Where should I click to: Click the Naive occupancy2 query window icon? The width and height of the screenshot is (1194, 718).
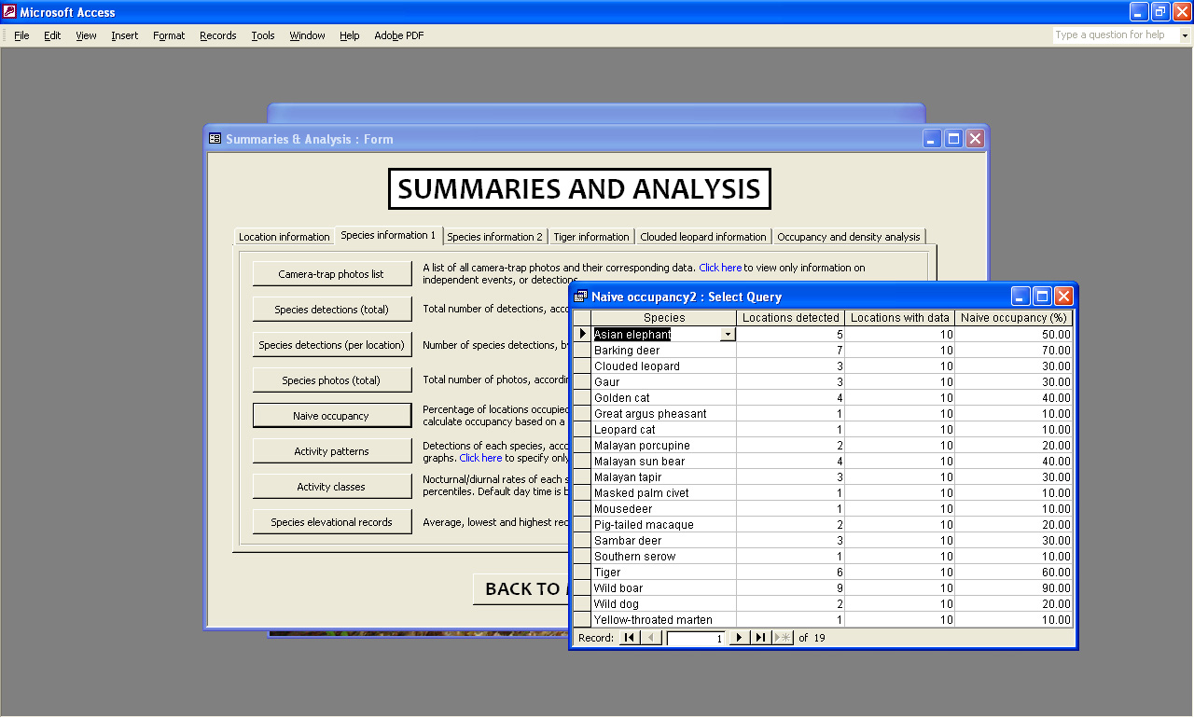(580, 297)
